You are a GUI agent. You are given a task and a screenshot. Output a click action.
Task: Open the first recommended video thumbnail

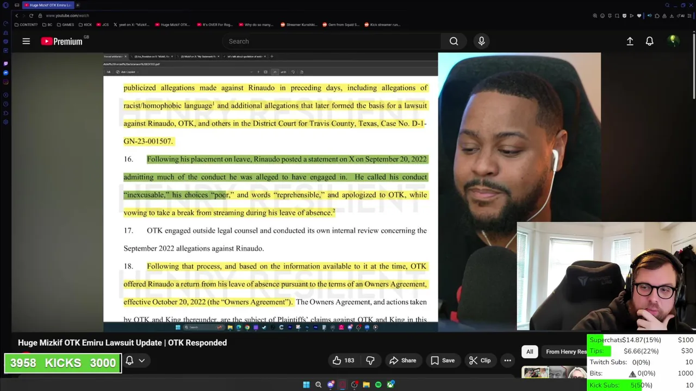tap(554, 373)
